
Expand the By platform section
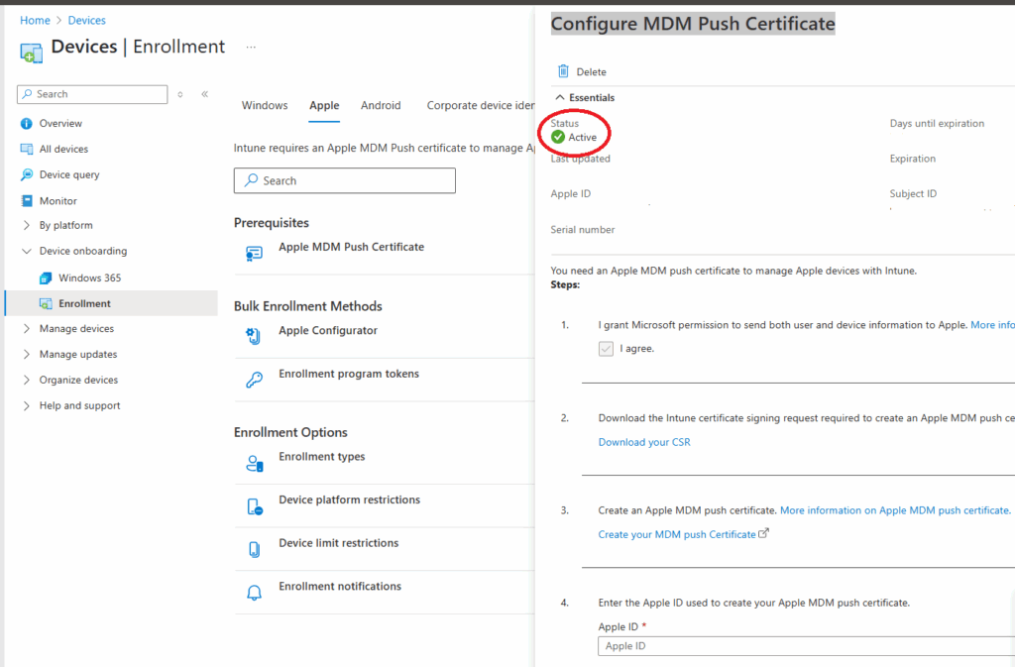point(27,225)
